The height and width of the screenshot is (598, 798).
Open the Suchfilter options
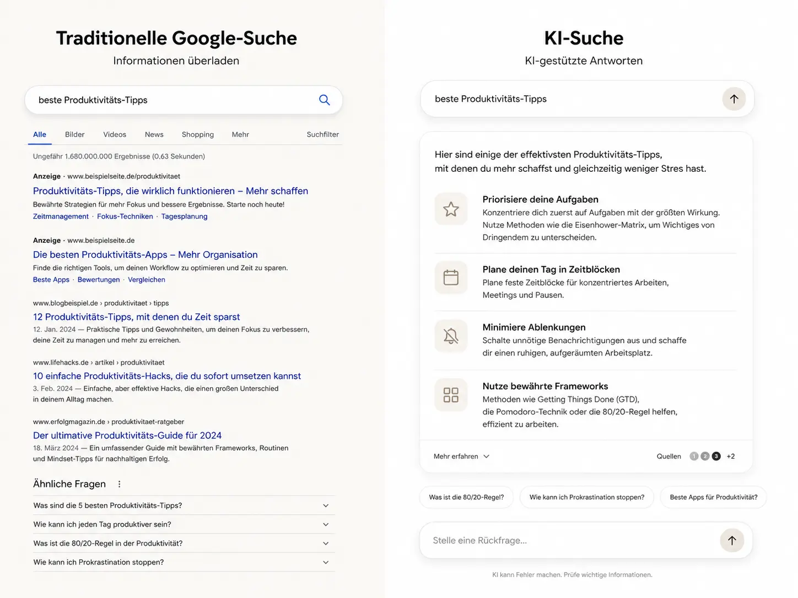[323, 134]
